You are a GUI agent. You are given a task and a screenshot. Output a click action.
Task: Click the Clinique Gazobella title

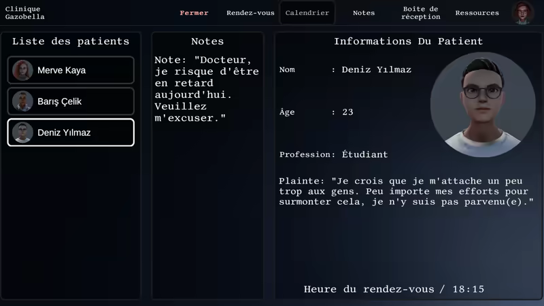[24, 13]
